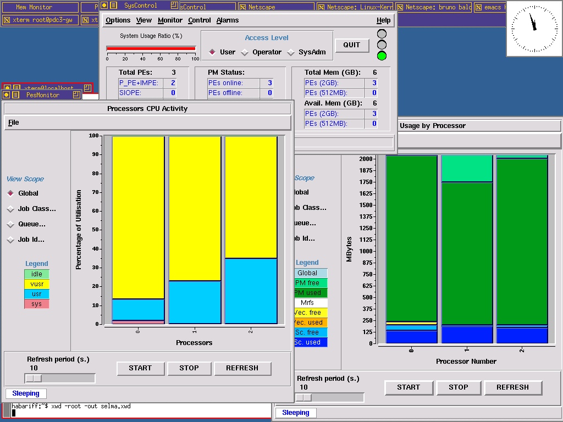Click the X icon of the emacs taskbar entry
The width and height of the screenshot is (563, 422).
pos(478,7)
